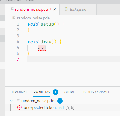Click line number 2 in the gutter

(18, 30)
